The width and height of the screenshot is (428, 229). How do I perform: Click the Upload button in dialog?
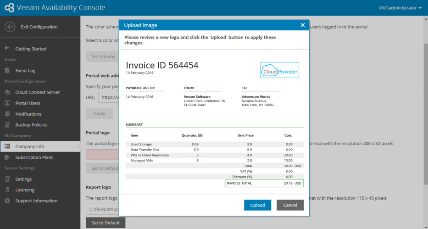click(x=257, y=205)
